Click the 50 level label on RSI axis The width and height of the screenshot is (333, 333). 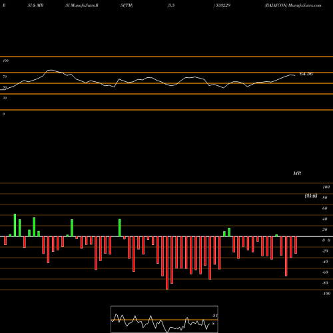5,87
